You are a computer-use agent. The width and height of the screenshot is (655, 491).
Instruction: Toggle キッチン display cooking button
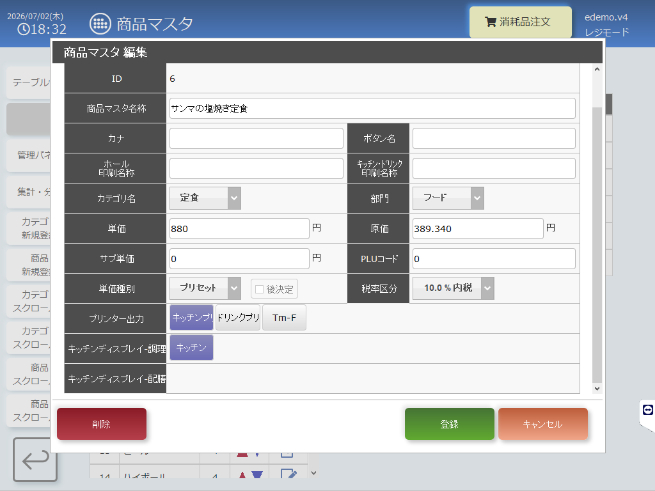click(191, 347)
